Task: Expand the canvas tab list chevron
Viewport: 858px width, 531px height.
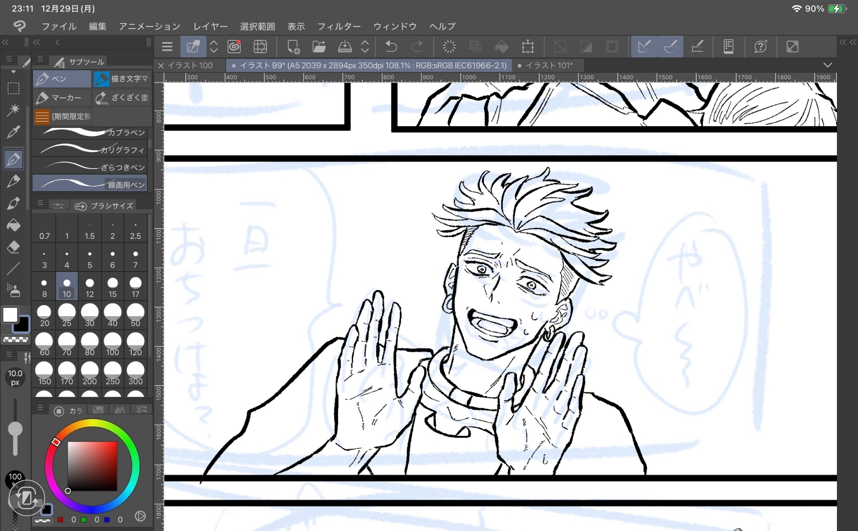Action: [x=828, y=65]
